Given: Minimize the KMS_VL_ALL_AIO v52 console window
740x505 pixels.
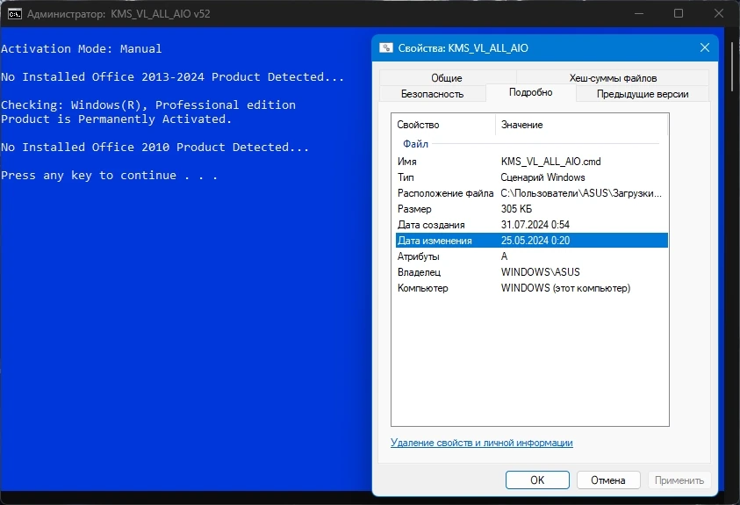Looking at the screenshot, I should click(x=638, y=13).
